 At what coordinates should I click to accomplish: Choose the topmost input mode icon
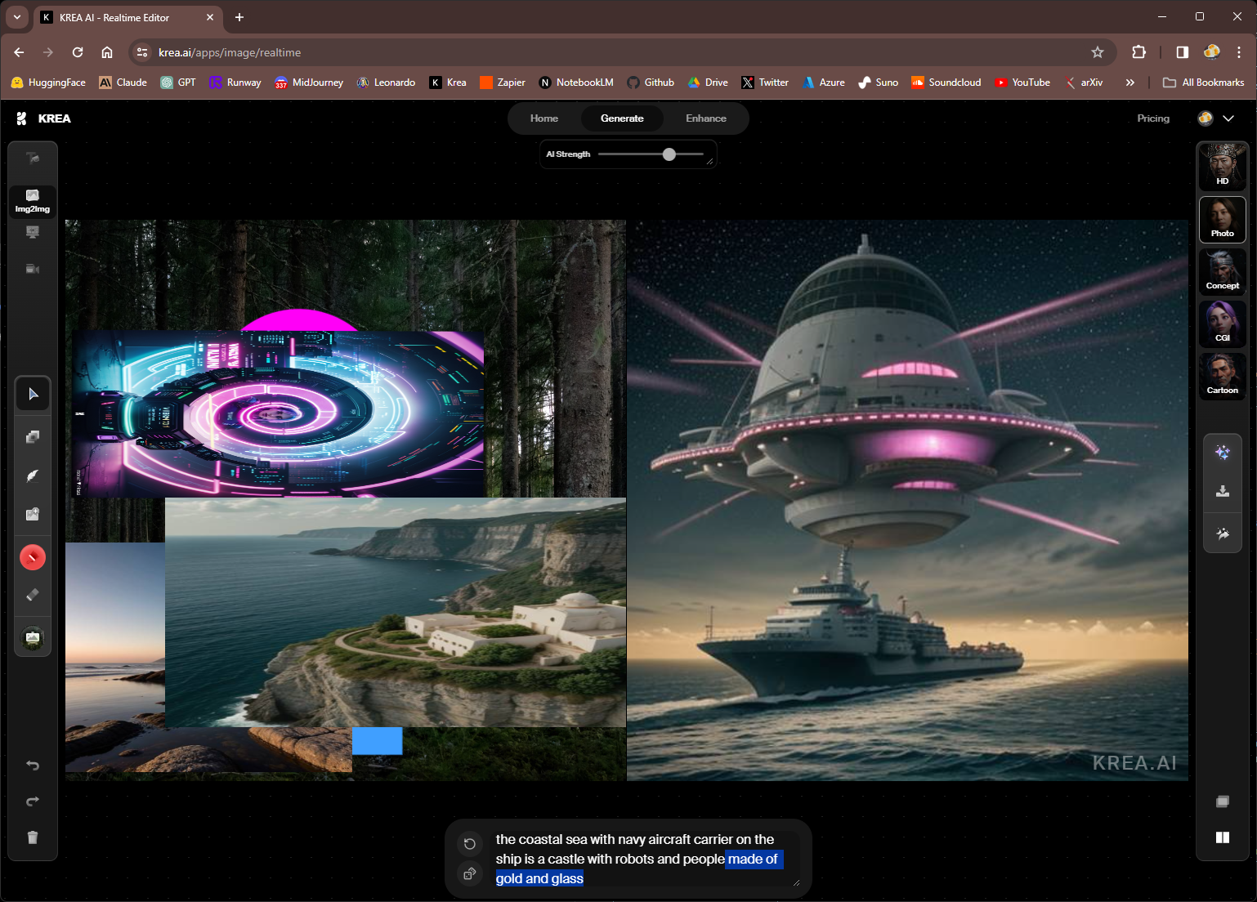click(x=33, y=159)
